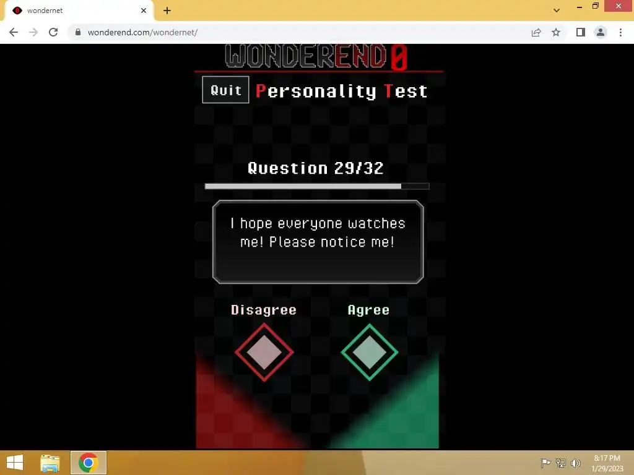Expand the tab search dropdown
This screenshot has width=634, height=475.
pos(557,11)
